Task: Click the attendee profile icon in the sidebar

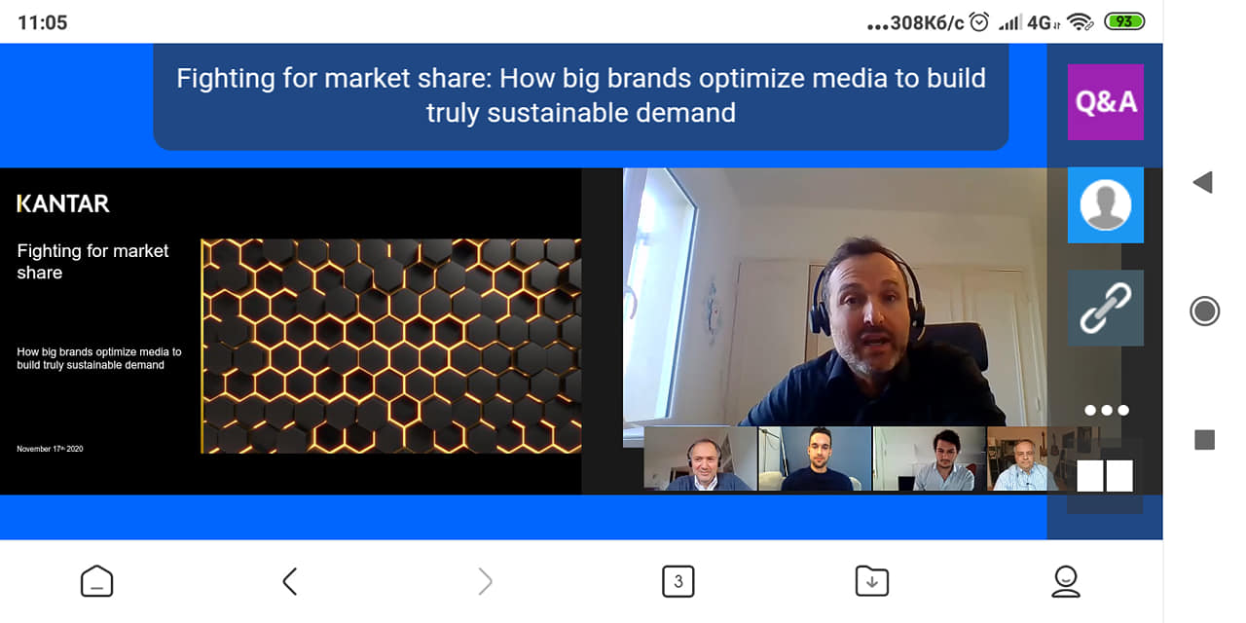Action: (1105, 204)
